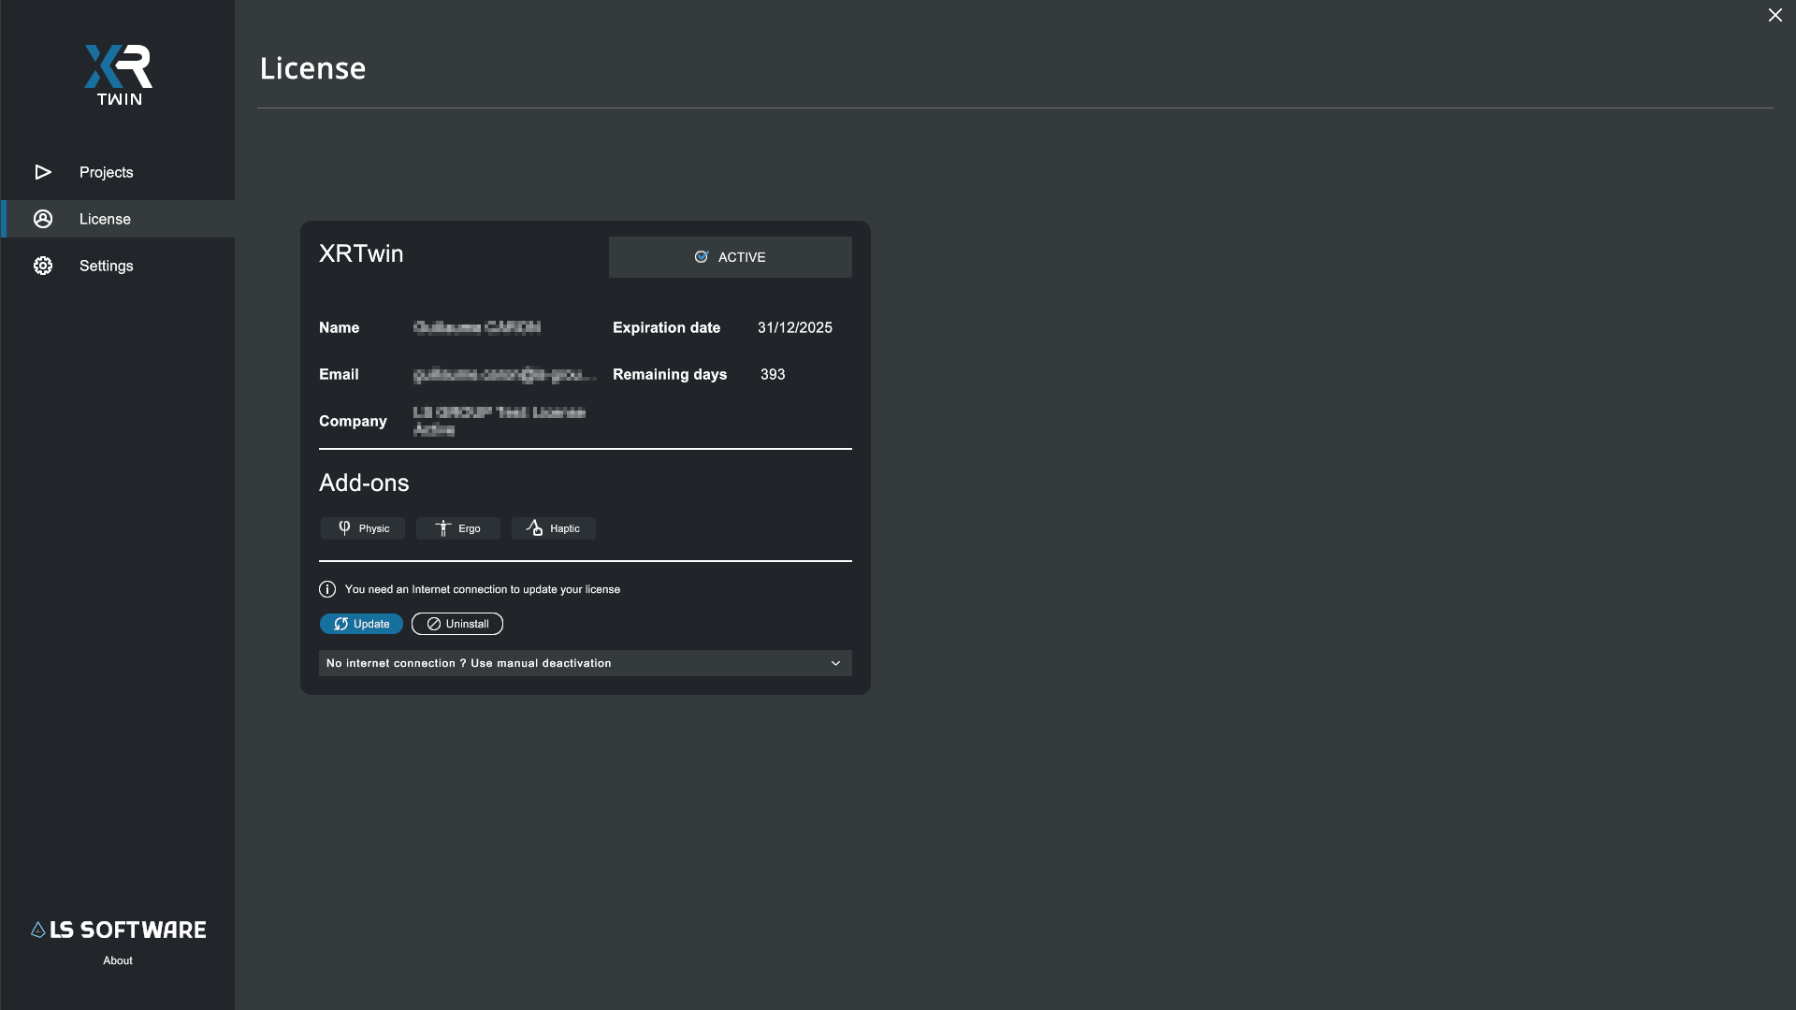The height and width of the screenshot is (1010, 1796).
Task: Click the LS Software logo
Action: [x=119, y=930]
